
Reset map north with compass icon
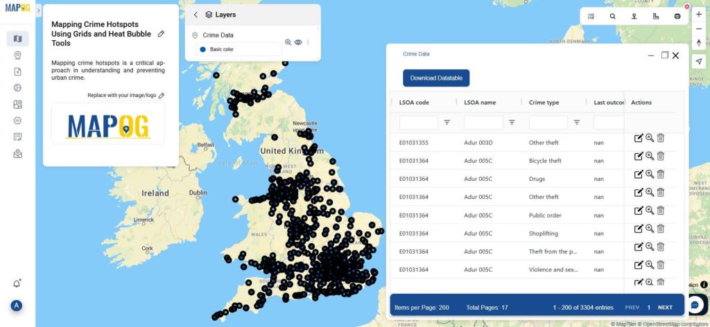699,43
